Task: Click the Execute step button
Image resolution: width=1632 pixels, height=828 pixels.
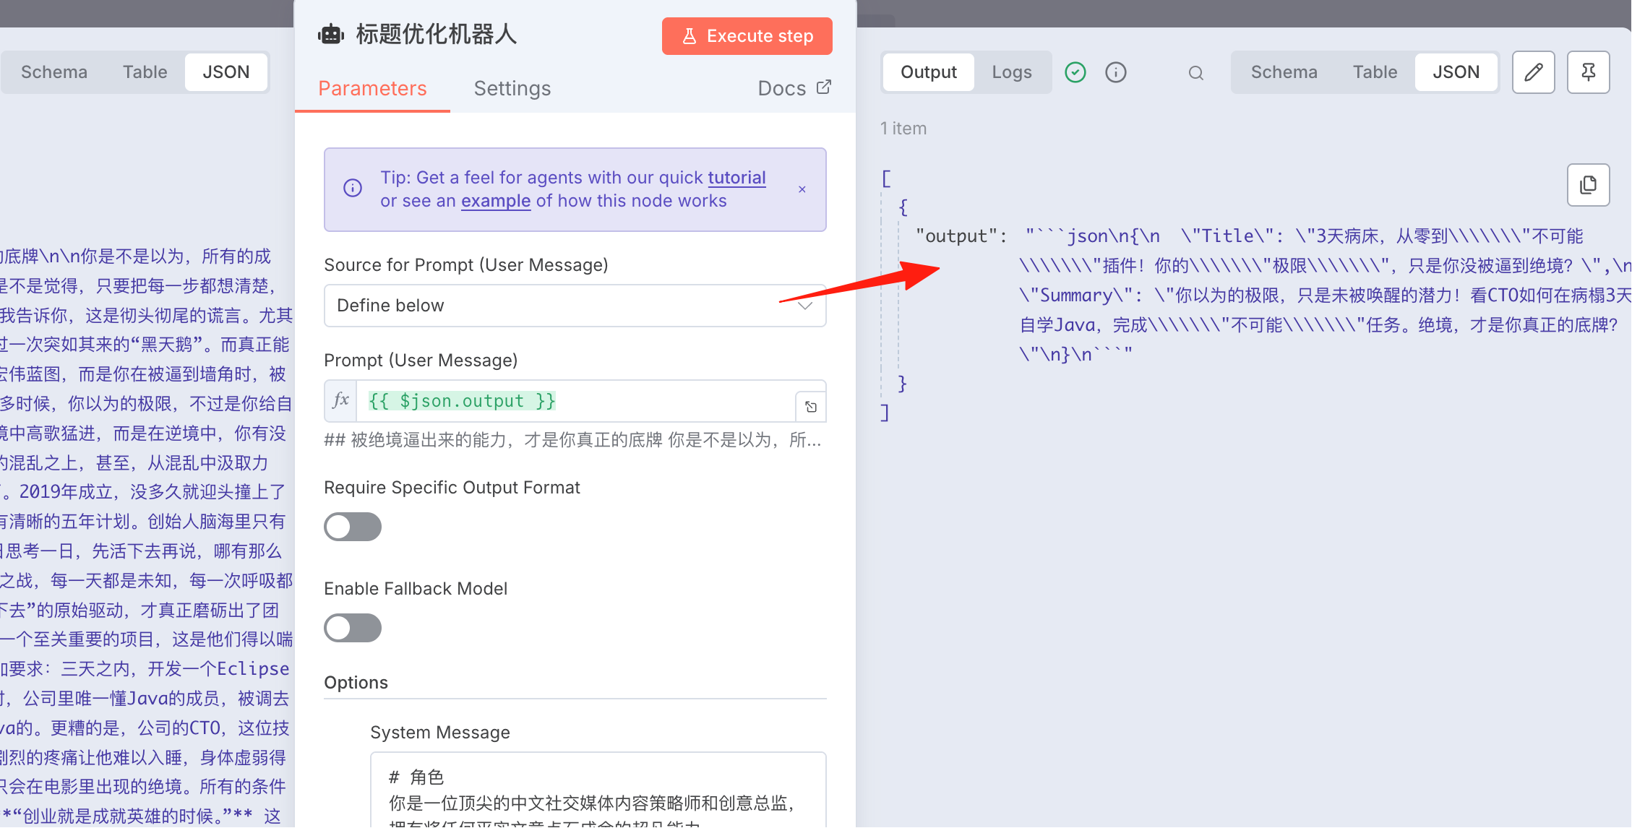Action: [747, 36]
